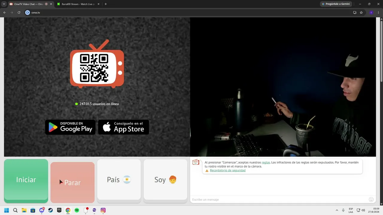The height and width of the screenshot is (215, 383).
Task: Open the ESP LAA language switcher
Action: 351,210
